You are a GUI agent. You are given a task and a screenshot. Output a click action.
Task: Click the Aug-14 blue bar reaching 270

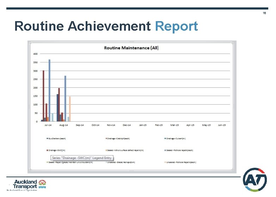point(65,99)
